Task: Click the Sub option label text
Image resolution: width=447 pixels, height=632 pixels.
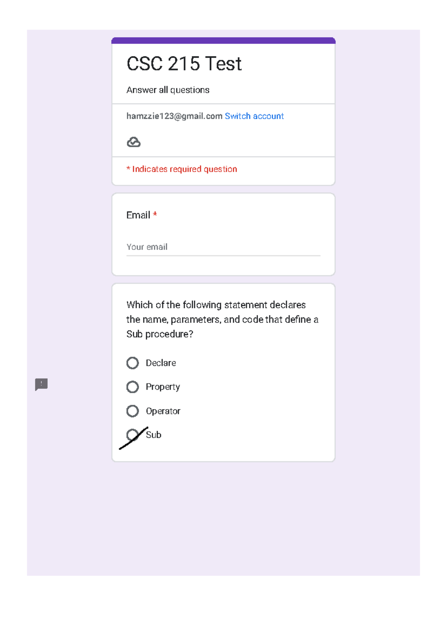Action: point(153,435)
